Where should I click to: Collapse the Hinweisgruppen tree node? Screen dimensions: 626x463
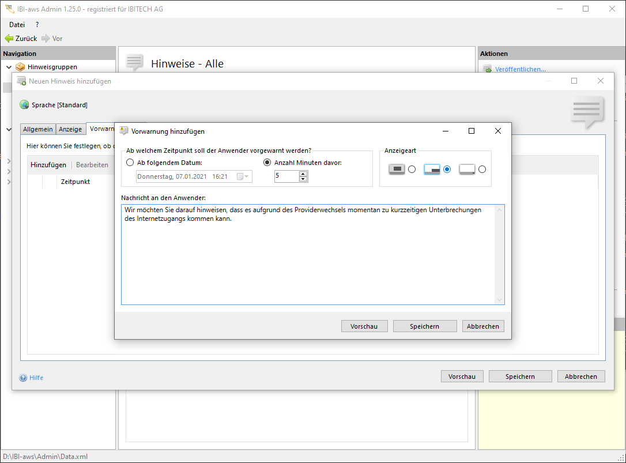[x=9, y=67]
